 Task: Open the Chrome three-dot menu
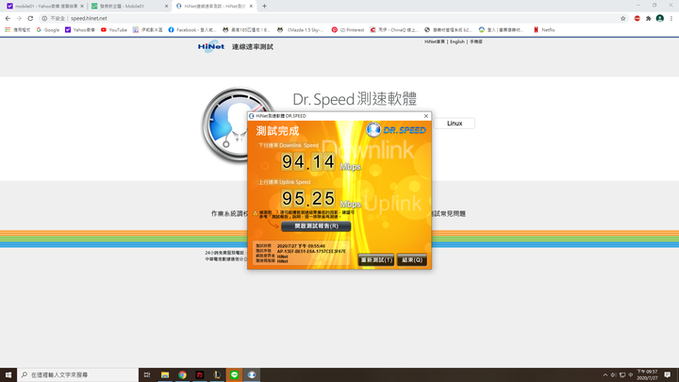tap(671, 18)
